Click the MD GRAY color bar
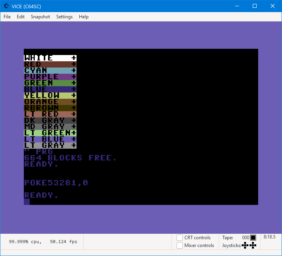This screenshot has height=256, width=282. coord(50,127)
